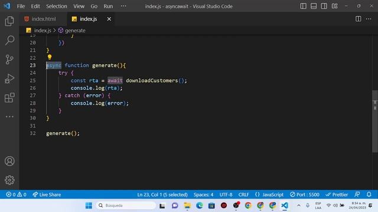
Task: Open File Explorer from taskbar
Action: click(x=187, y=206)
